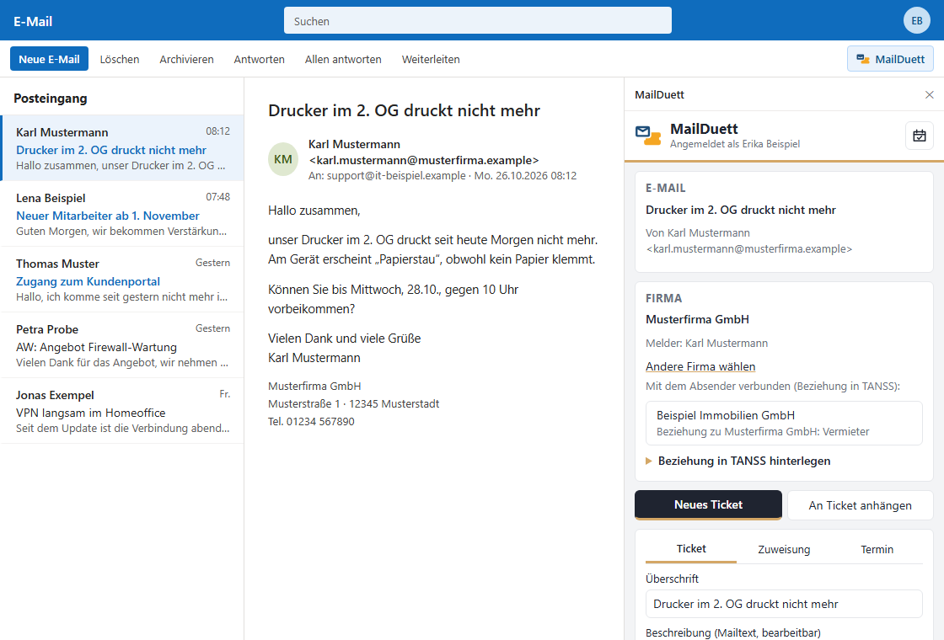Open the calendar icon in MailDuett header

pos(920,136)
